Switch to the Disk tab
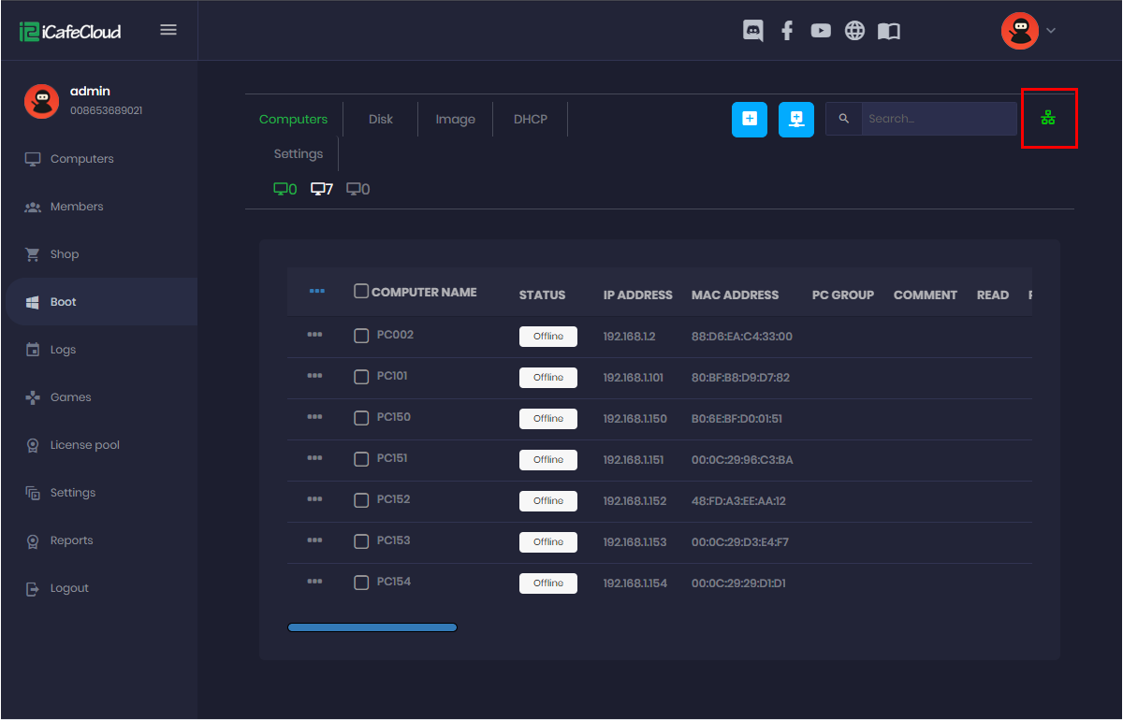This screenshot has height=720, width=1123. coord(380,119)
